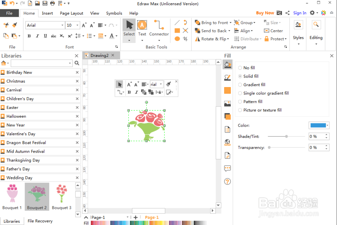
Task: Select the Bouquet 3 thumbnail
Action: pyautogui.click(x=62, y=197)
